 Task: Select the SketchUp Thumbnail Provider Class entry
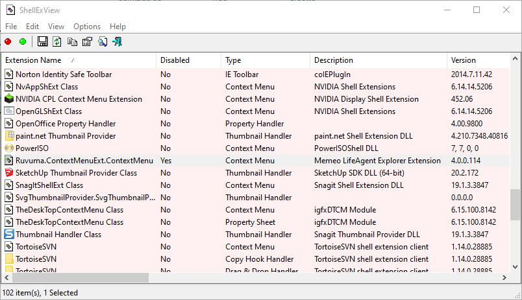pos(76,173)
